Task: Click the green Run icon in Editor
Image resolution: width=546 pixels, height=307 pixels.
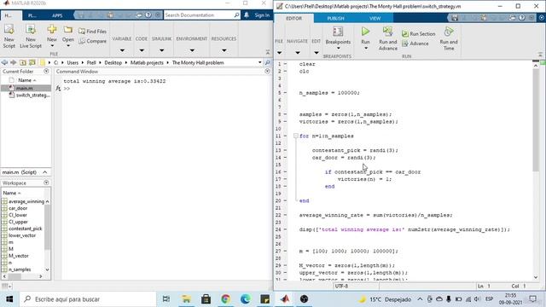Action: 365,32
